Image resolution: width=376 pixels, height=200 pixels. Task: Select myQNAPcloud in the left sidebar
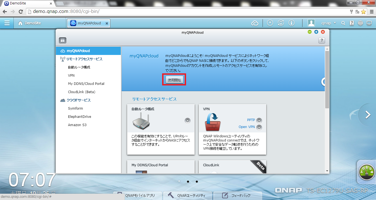(x=88, y=51)
